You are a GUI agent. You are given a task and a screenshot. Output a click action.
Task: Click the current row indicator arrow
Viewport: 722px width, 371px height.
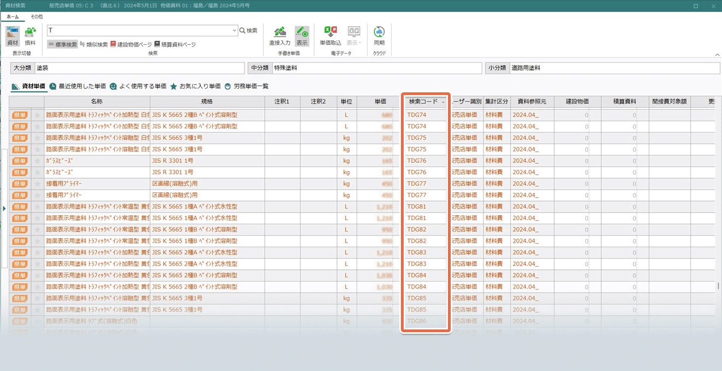pos(4,208)
